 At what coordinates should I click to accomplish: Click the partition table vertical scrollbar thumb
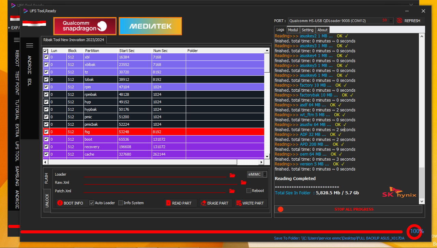point(267,63)
